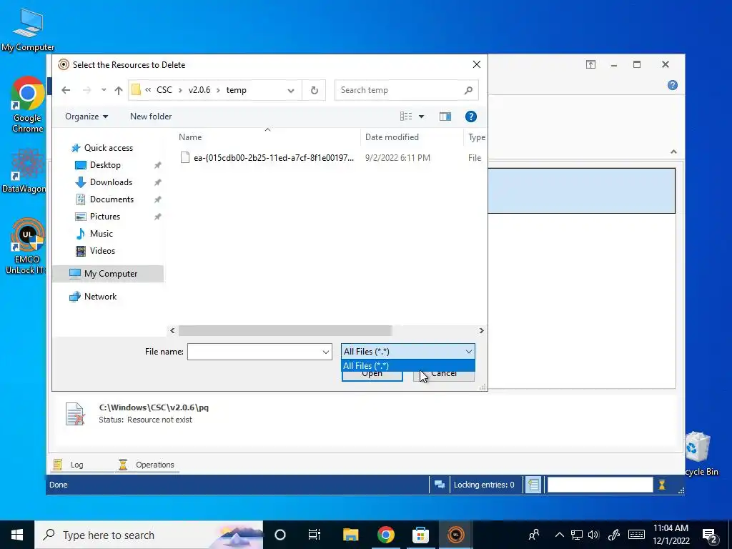Change view layout icon
Screen dimensions: 732x549
(x=406, y=117)
